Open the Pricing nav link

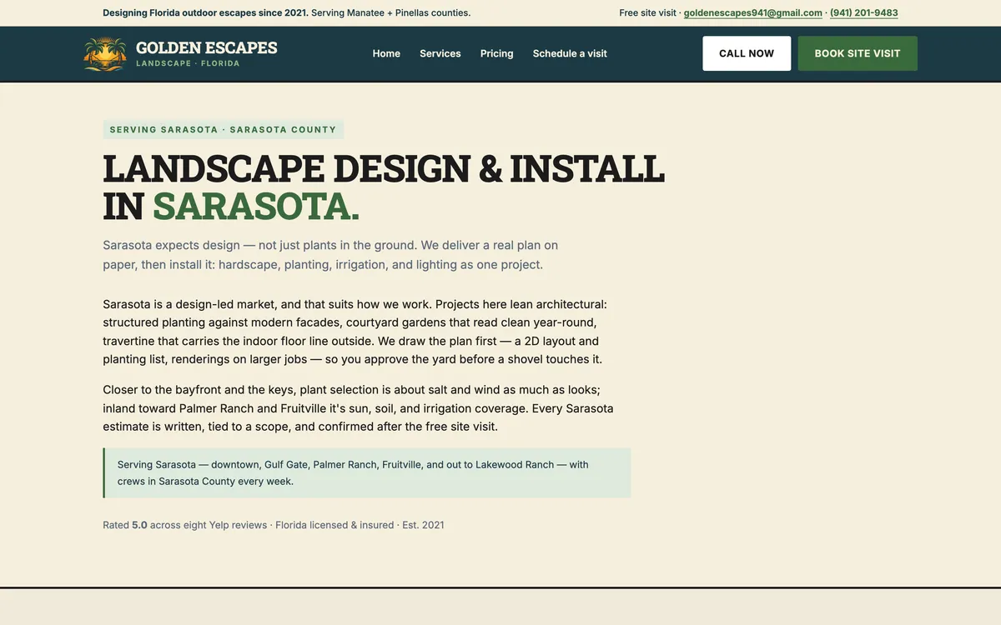pos(497,53)
